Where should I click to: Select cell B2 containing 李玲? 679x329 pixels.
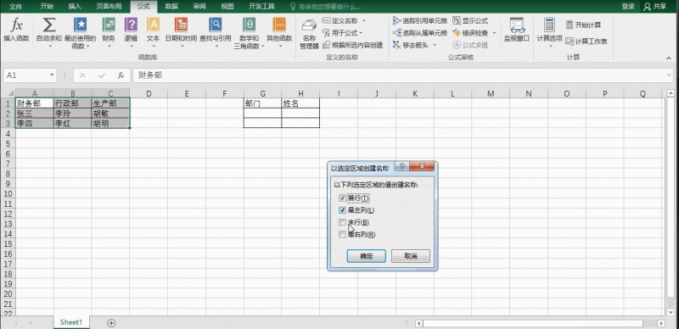point(72,114)
